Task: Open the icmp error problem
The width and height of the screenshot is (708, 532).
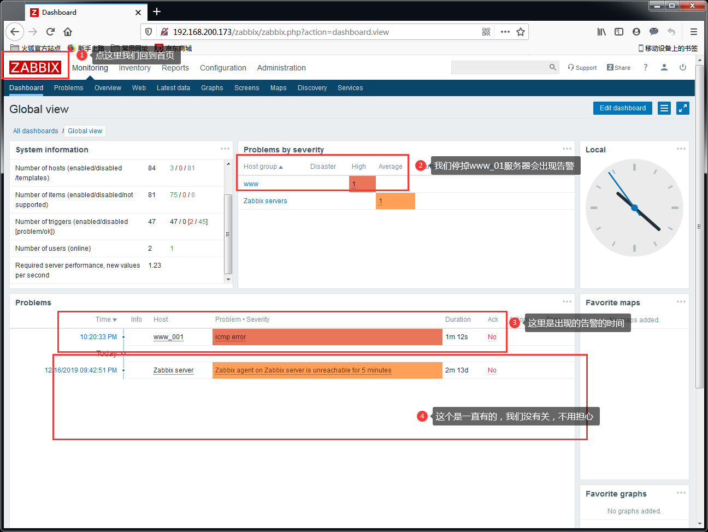Action: point(231,337)
